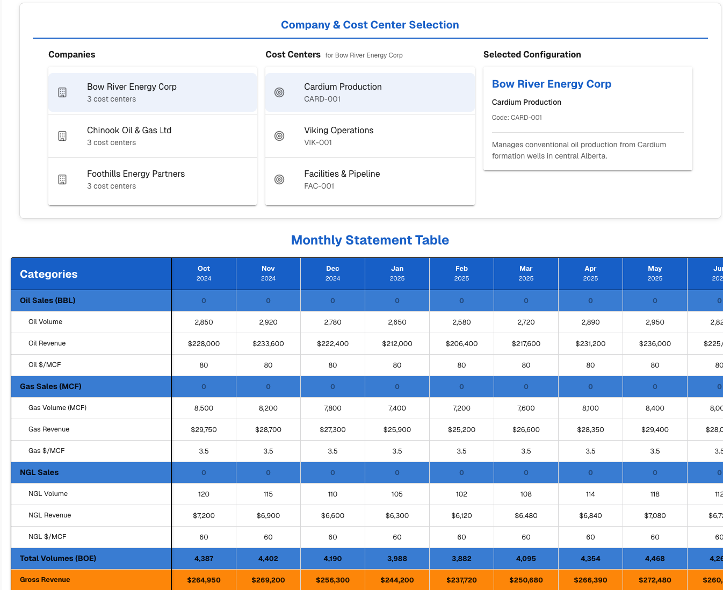Click the building icon beside Bow River Energy Corp
723x590 pixels.
point(62,92)
